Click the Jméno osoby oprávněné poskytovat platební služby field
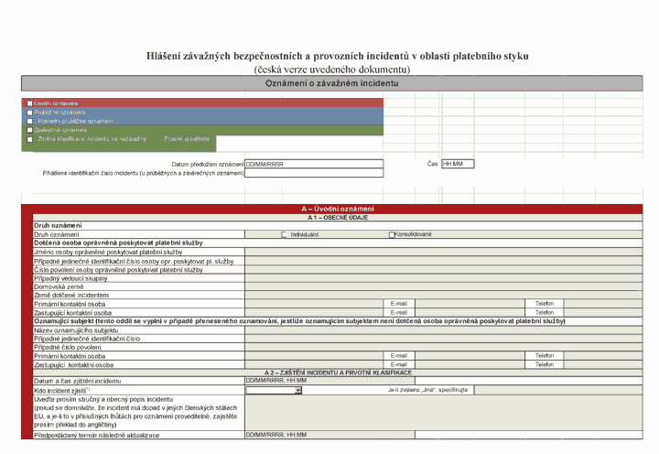659x454 pixels. coord(443,253)
